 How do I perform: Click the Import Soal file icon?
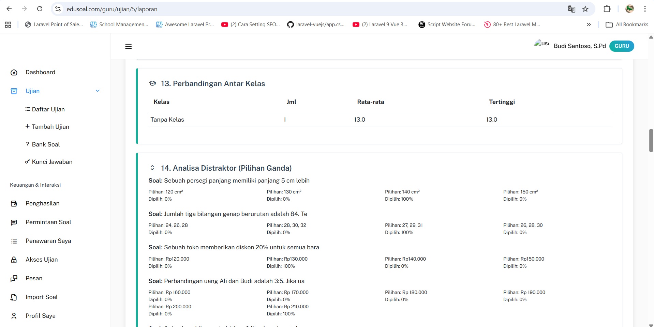14,297
